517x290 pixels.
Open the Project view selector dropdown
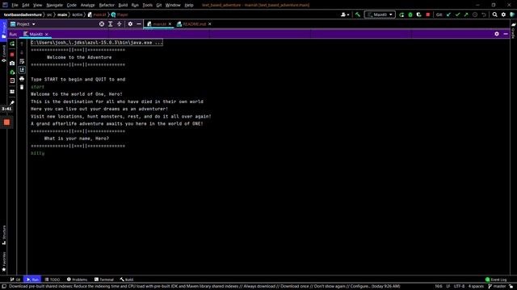(23, 24)
